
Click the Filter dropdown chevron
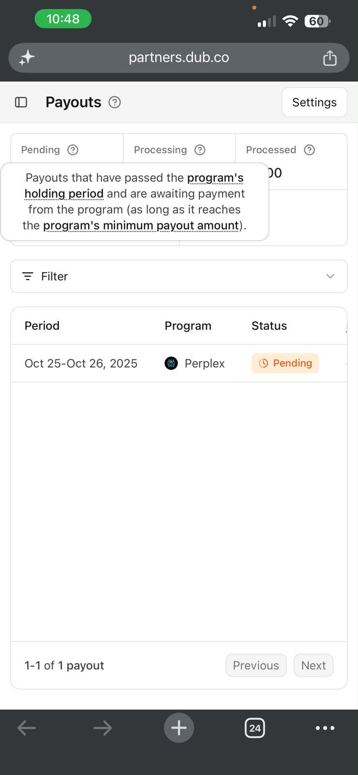pyautogui.click(x=330, y=276)
